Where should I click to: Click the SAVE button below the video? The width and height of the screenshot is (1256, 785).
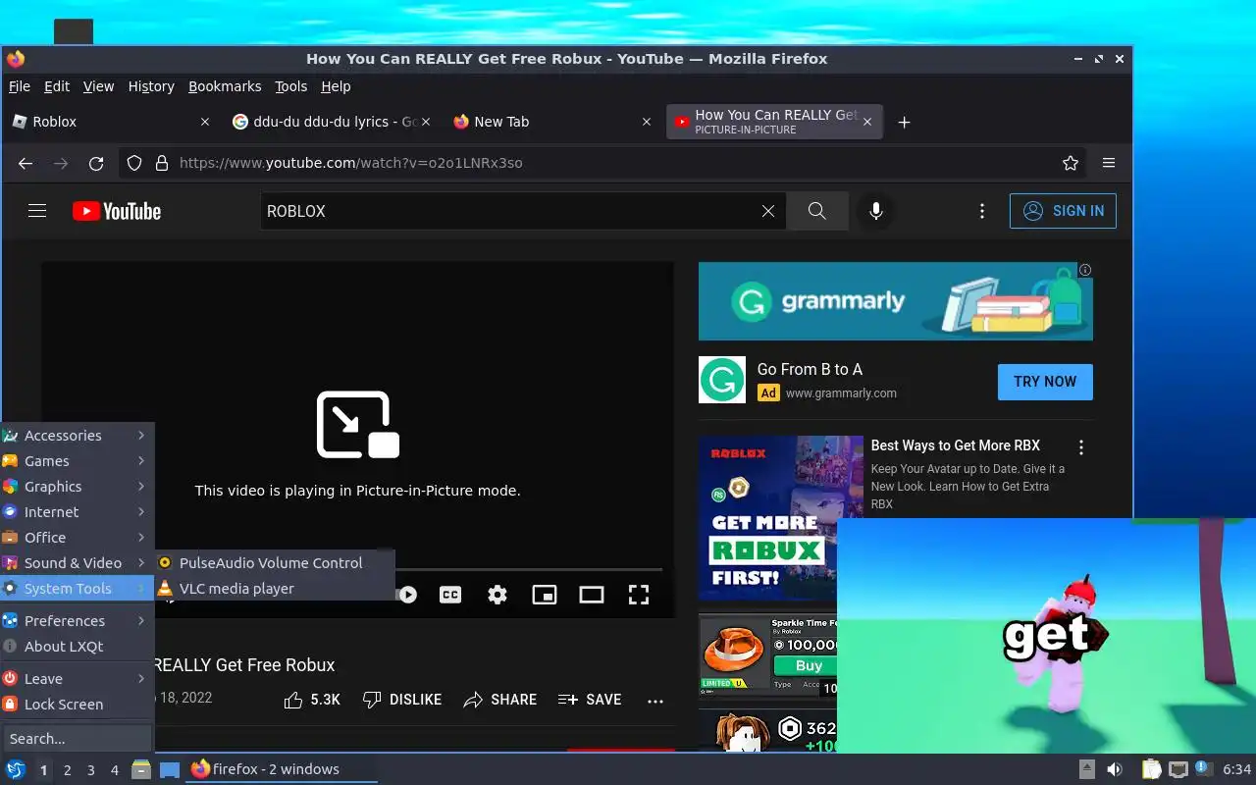[x=590, y=700]
